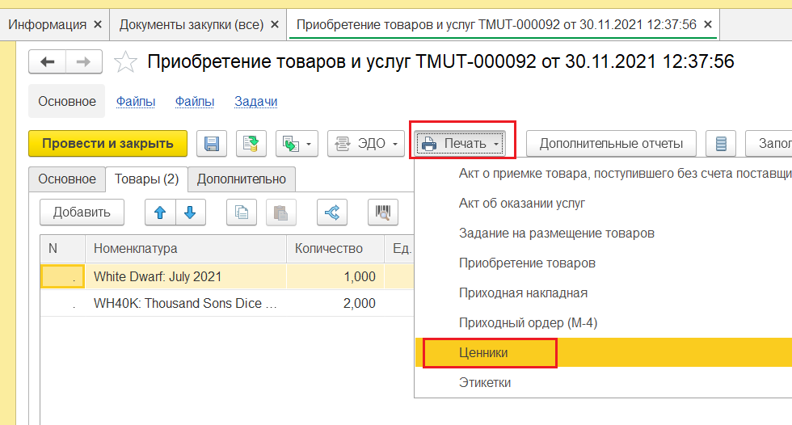
Task: Expand the create-based-on dropdown button
Action: pyautogui.click(x=297, y=144)
